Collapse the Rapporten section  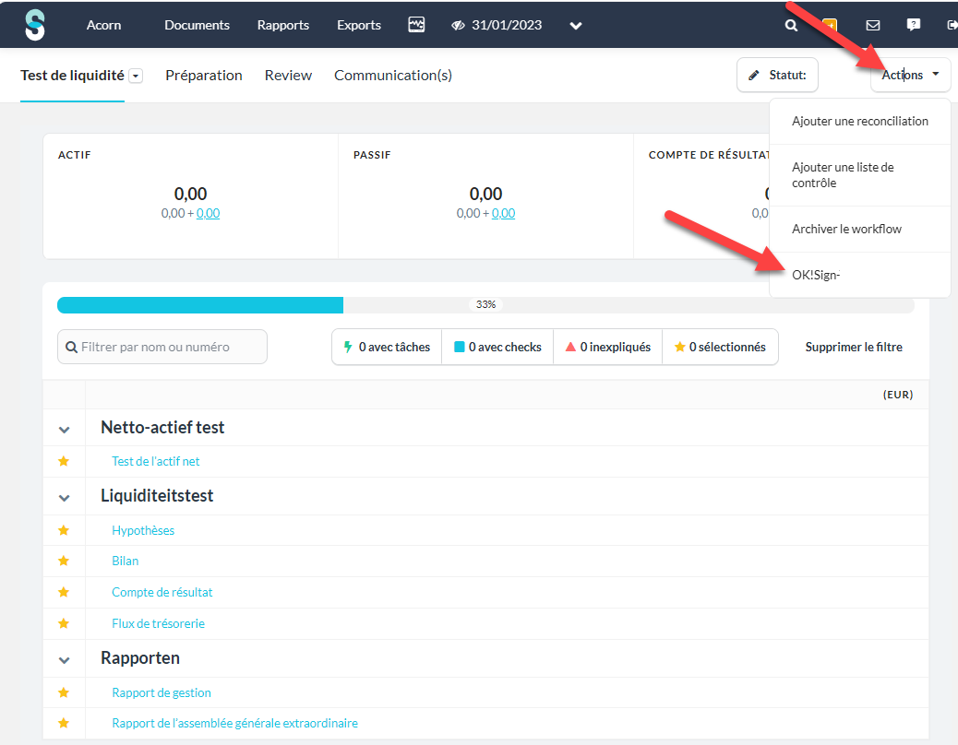65,660
